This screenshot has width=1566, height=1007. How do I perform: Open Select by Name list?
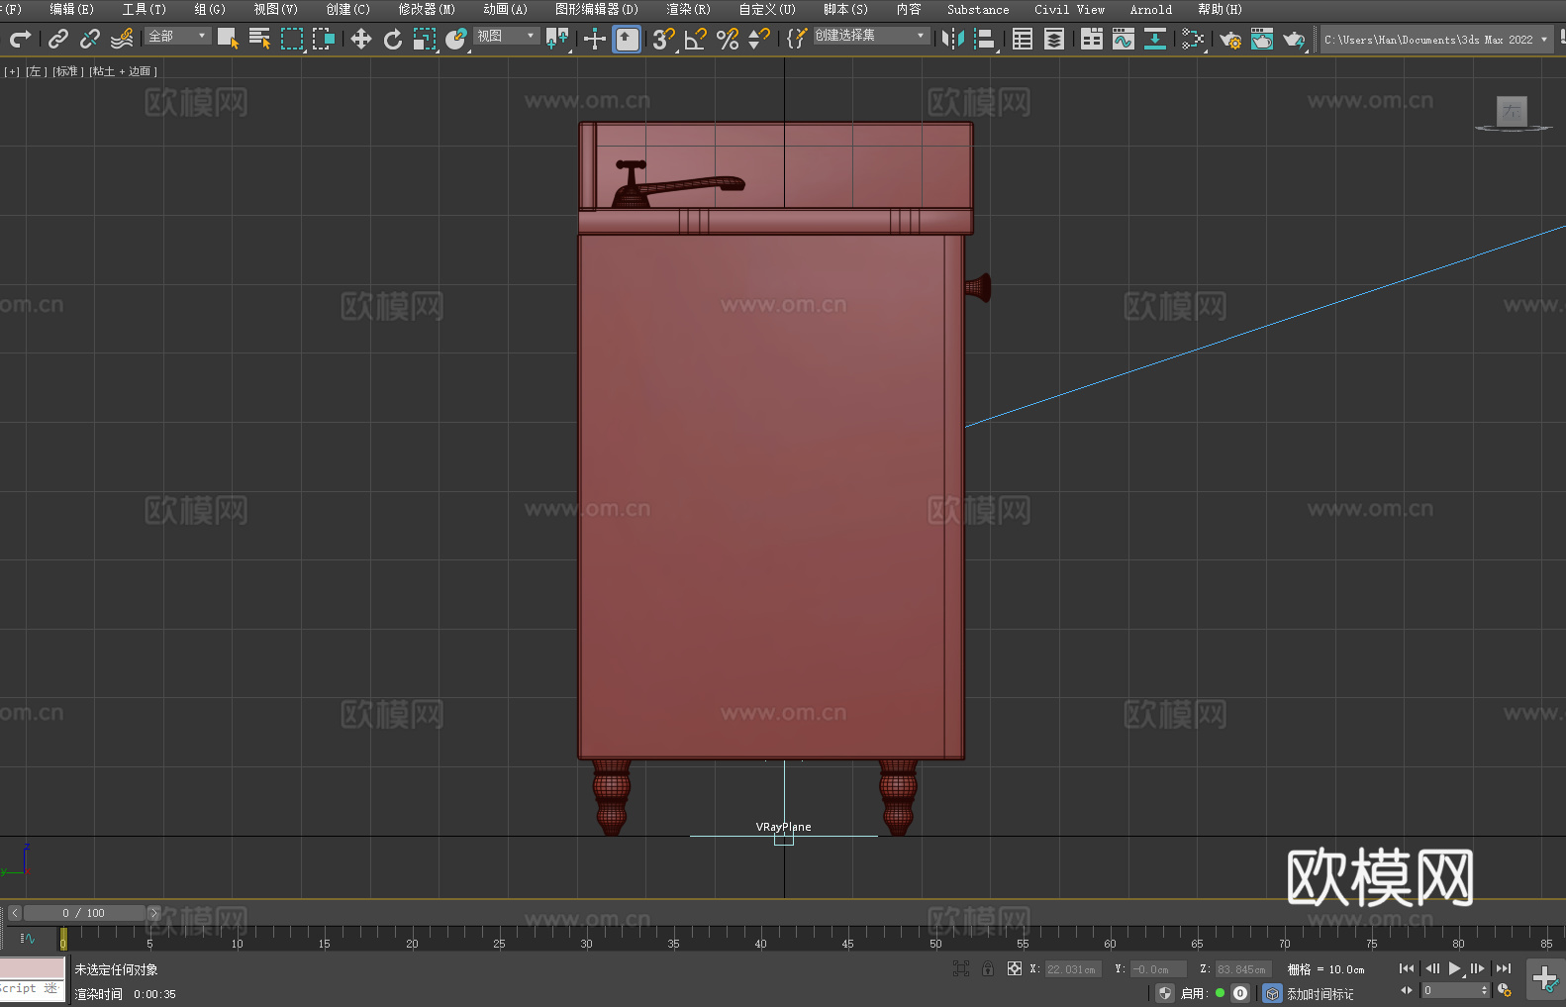pos(260,39)
